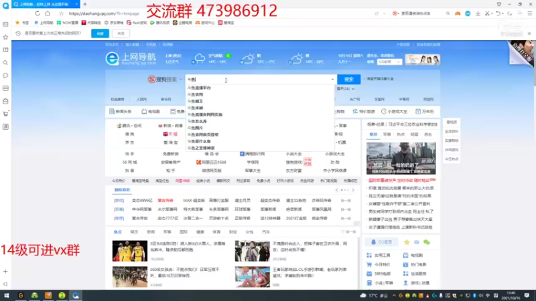The image size is (536, 301).
Task: Switch to the 汽车 news tab
Action: [265, 231]
